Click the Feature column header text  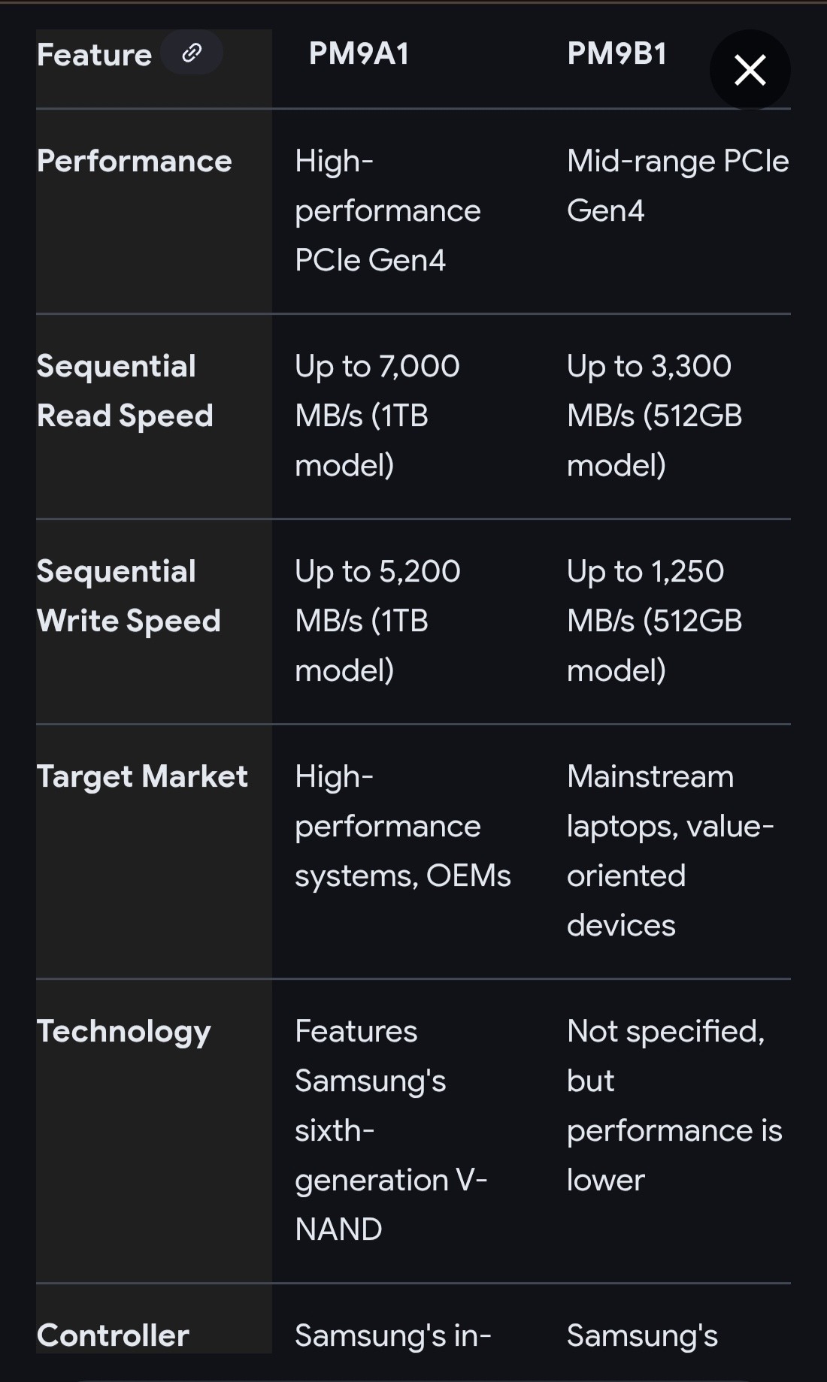[94, 55]
